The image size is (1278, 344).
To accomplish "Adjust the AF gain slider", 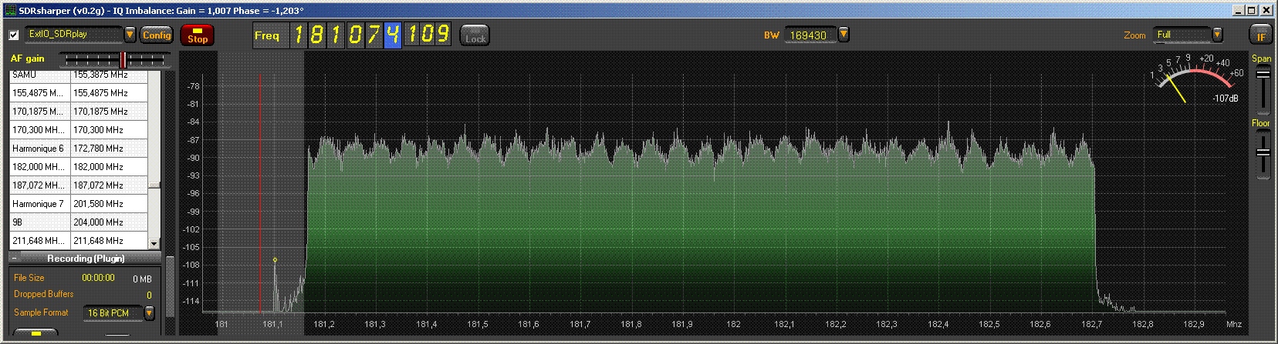I will [x=115, y=59].
